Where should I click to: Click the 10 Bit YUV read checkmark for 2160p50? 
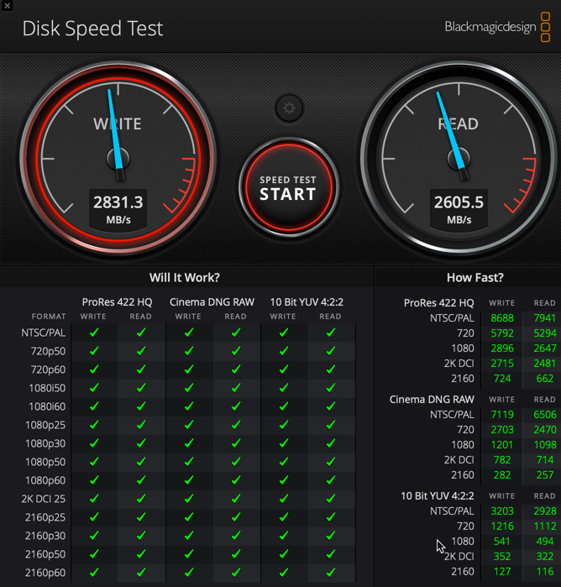click(331, 554)
